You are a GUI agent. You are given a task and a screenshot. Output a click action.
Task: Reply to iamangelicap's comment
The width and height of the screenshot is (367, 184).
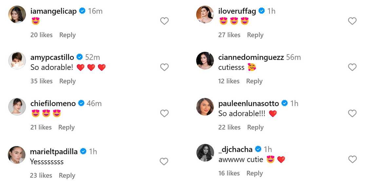click(67, 35)
